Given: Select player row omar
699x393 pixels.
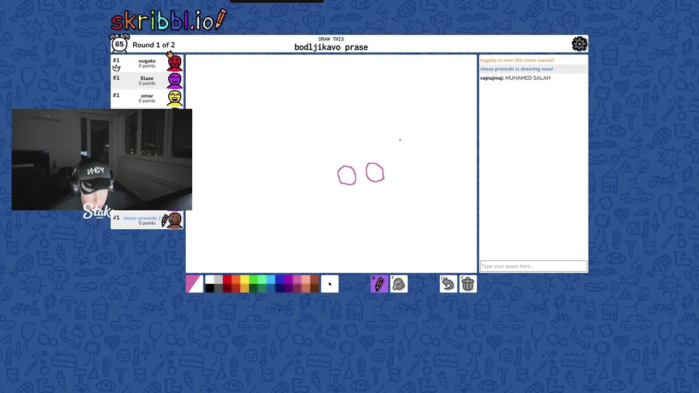Looking at the screenshot, I should point(147,98).
